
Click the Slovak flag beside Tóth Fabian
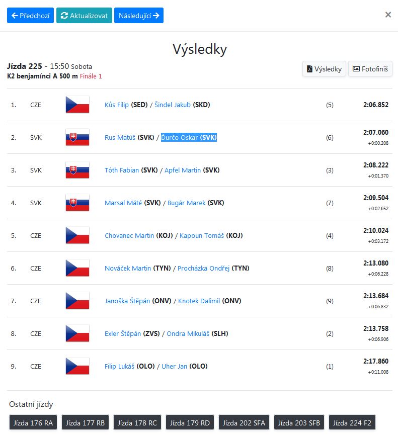(77, 170)
